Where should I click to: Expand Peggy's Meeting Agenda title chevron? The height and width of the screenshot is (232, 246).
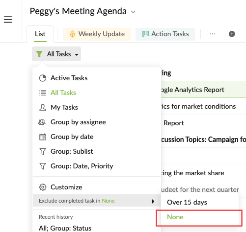tap(133, 12)
